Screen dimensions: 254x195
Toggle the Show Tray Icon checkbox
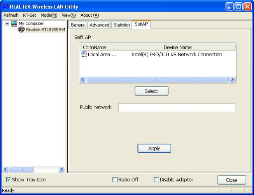tap(9, 179)
